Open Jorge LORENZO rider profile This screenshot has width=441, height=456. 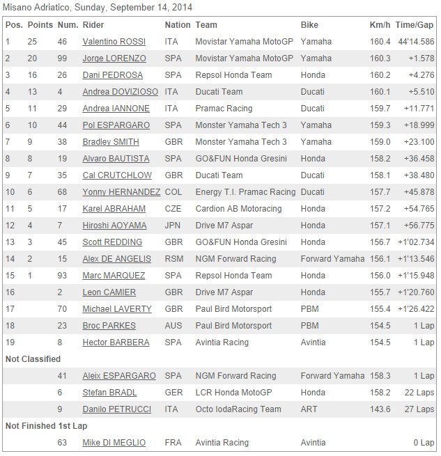114,58
